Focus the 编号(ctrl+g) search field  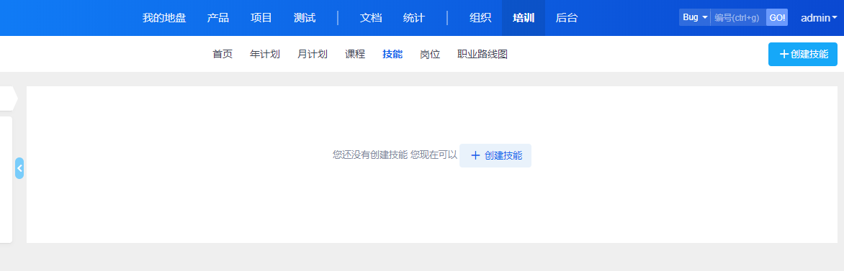point(738,18)
